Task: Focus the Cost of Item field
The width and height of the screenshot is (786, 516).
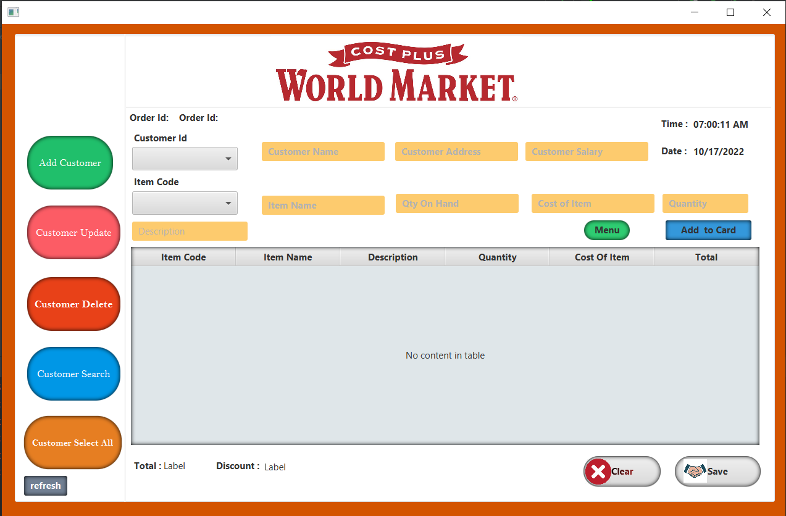Action: (593, 204)
